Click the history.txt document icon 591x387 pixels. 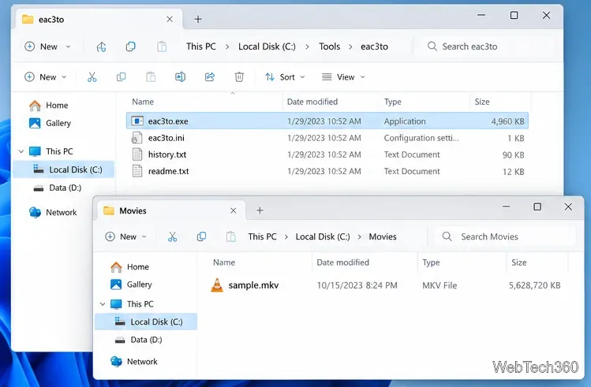tap(137, 154)
